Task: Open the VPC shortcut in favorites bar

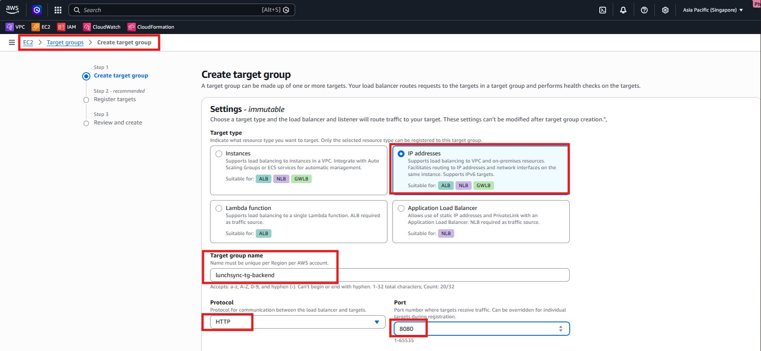Action: tap(15, 27)
